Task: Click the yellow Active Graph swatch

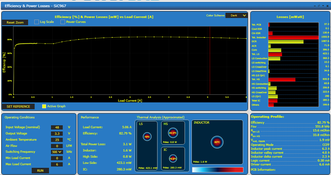Action: (x=44, y=106)
